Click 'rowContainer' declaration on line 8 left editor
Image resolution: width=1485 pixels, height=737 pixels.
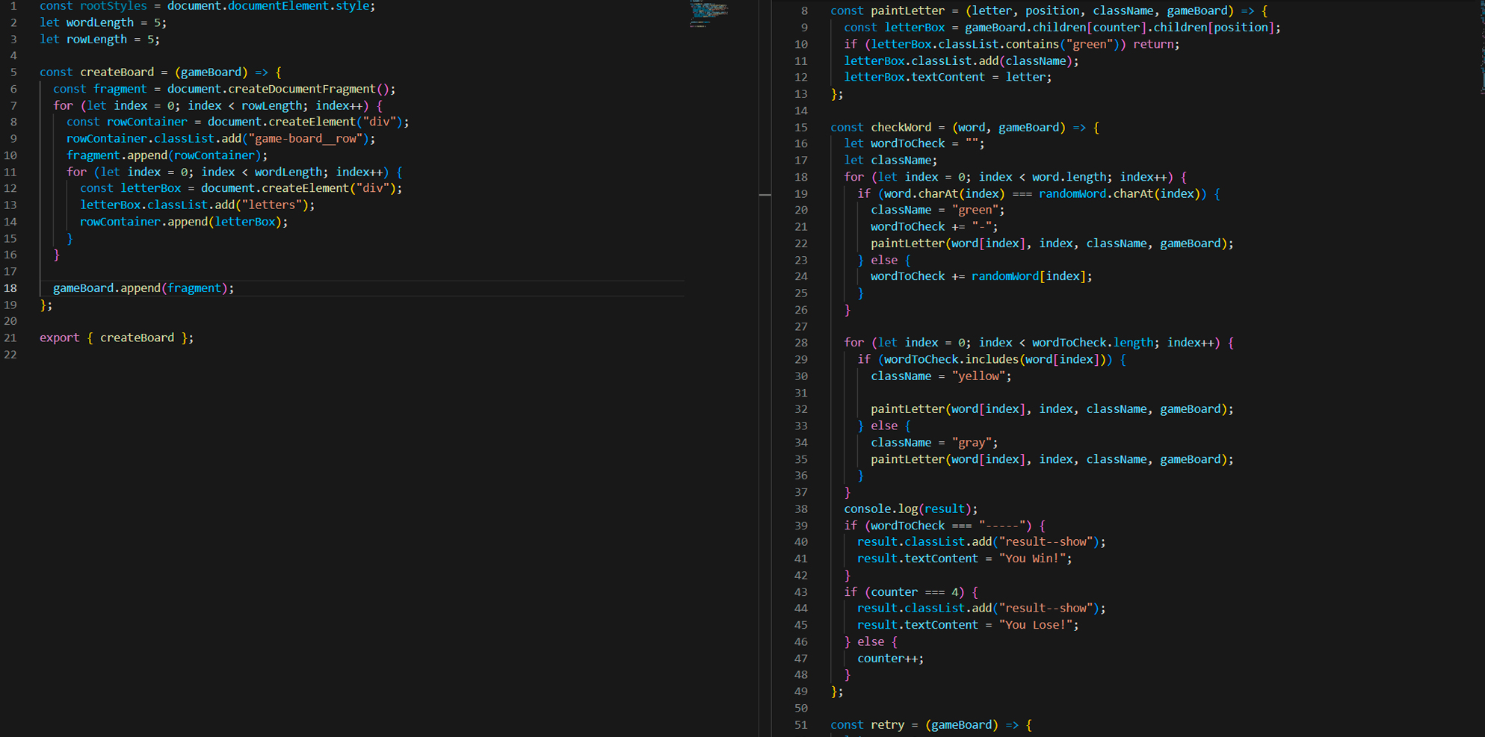coord(147,122)
